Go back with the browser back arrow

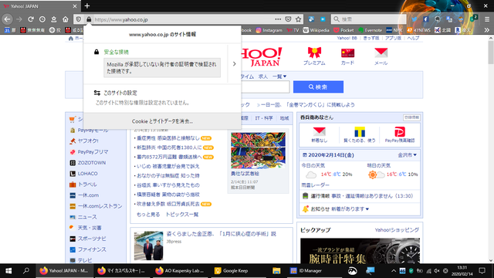[x=7, y=19]
